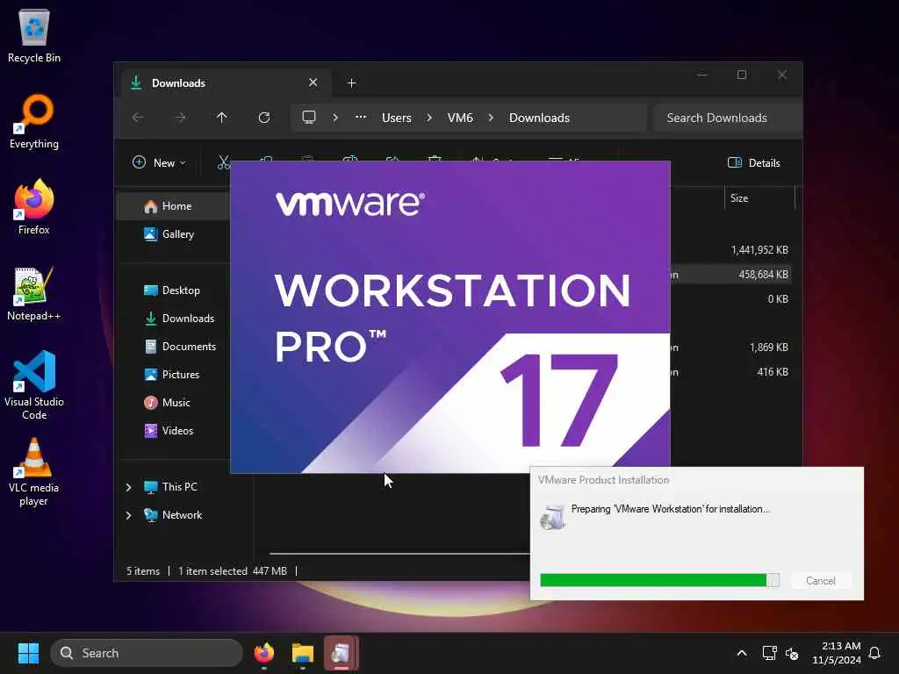Click the chevron after VM6 in breadcrumb

(x=490, y=118)
